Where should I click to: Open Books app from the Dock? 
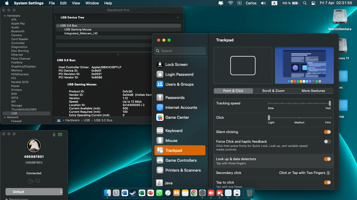(x=176, y=193)
